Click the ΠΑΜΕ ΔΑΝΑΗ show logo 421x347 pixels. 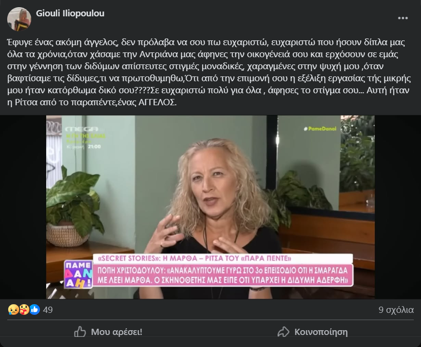coord(78,274)
